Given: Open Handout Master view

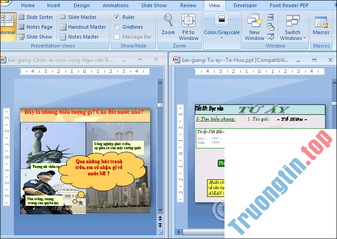Looking at the screenshot, I should [x=83, y=27].
